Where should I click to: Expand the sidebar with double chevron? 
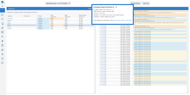[x=2, y=6]
